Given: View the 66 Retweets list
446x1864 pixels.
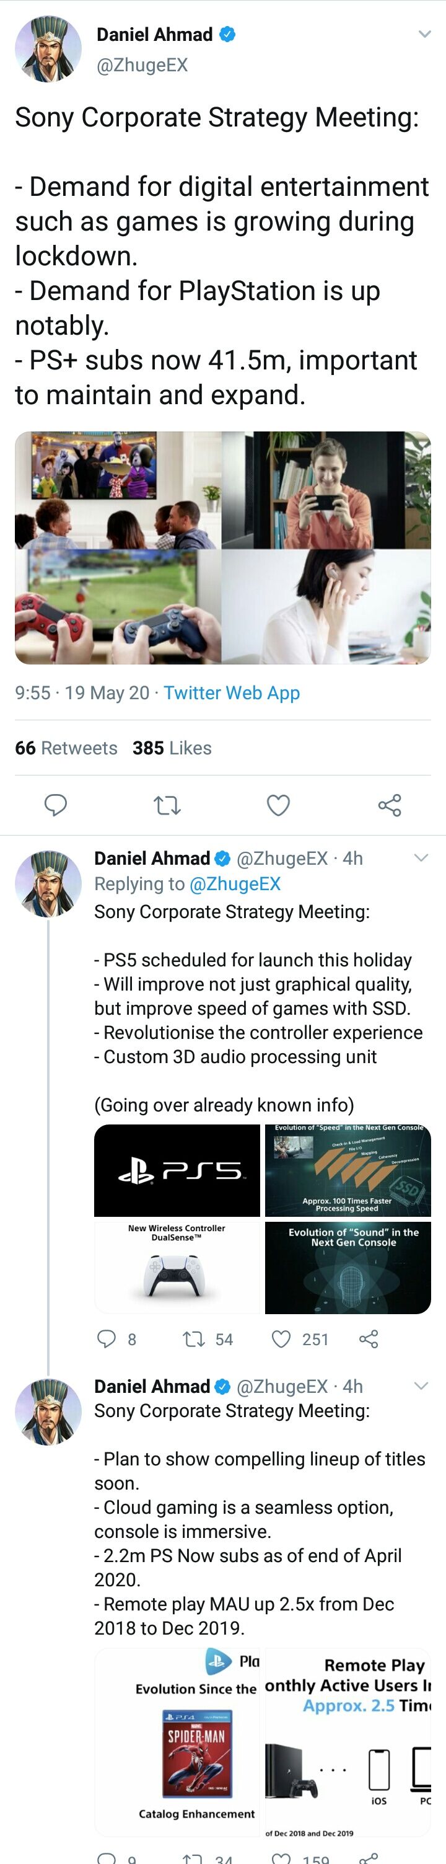Looking at the screenshot, I should coord(66,748).
